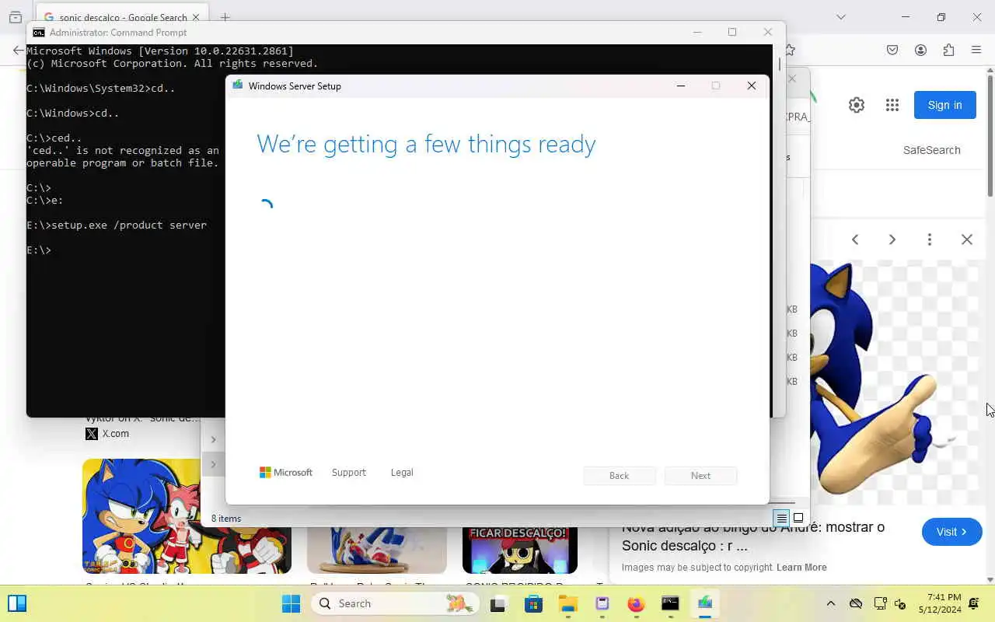The image size is (995, 622).
Task: Click the Windows Server Setup title icon
Action: pos(237,86)
